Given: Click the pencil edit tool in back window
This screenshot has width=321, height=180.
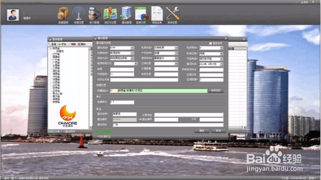Looking at the screenshot, I should [x=72, y=44].
